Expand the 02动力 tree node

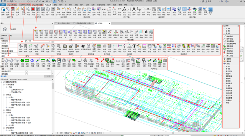[x=4, y=110]
